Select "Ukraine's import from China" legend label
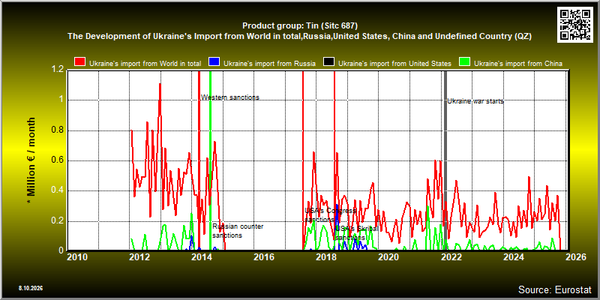Viewport: 600px width, 300px height. point(518,64)
